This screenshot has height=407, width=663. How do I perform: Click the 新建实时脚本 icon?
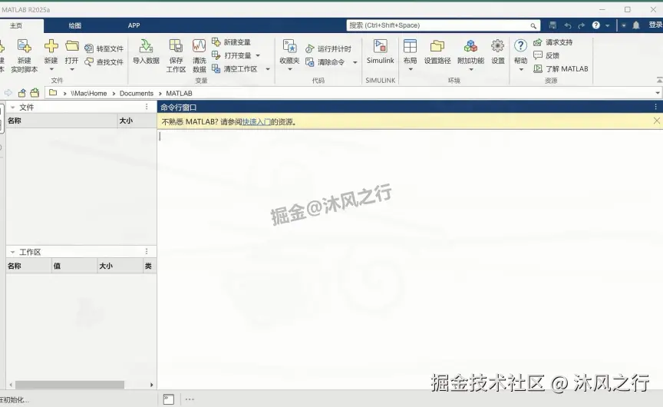tap(24, 46)
